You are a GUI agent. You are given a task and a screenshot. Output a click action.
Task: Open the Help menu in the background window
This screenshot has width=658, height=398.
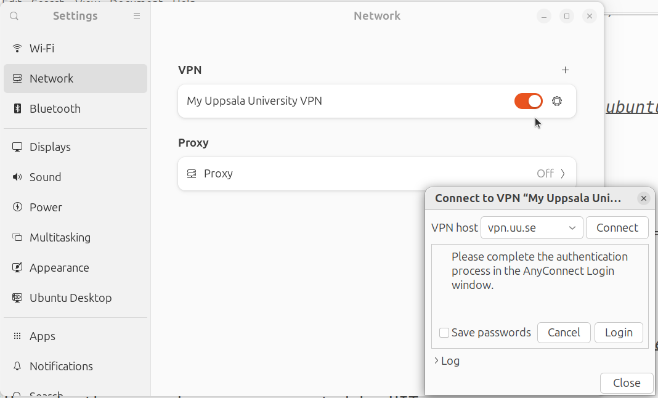coord(184,2)
